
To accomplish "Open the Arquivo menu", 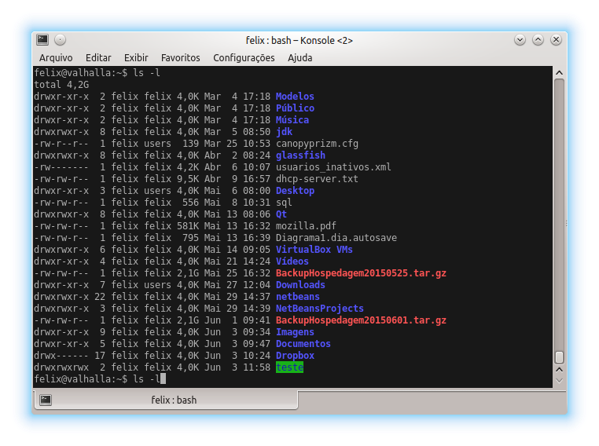I will point(56,58).
